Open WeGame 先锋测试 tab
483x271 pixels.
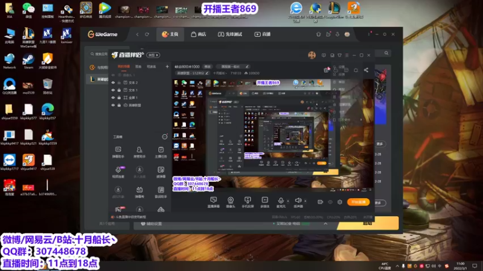click(230, 34)
